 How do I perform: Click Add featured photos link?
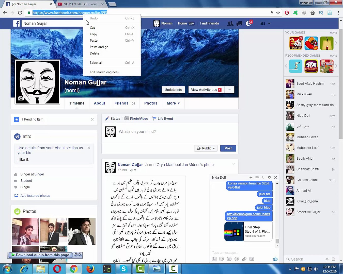(35, 196)
